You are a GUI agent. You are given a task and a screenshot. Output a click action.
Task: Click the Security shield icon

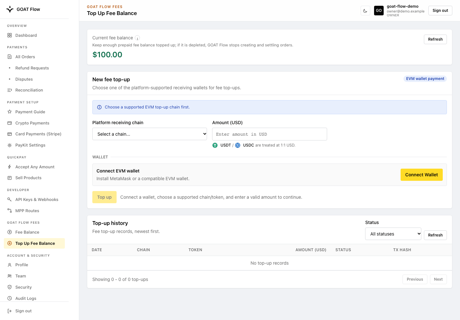pos(10,287)
